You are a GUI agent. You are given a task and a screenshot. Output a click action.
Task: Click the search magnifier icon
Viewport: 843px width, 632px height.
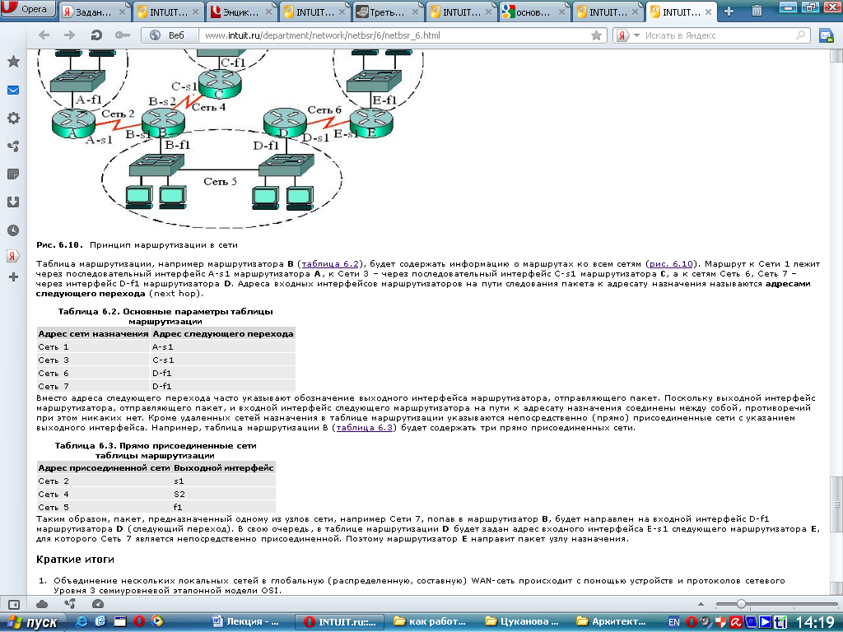[x=800, y=35]
